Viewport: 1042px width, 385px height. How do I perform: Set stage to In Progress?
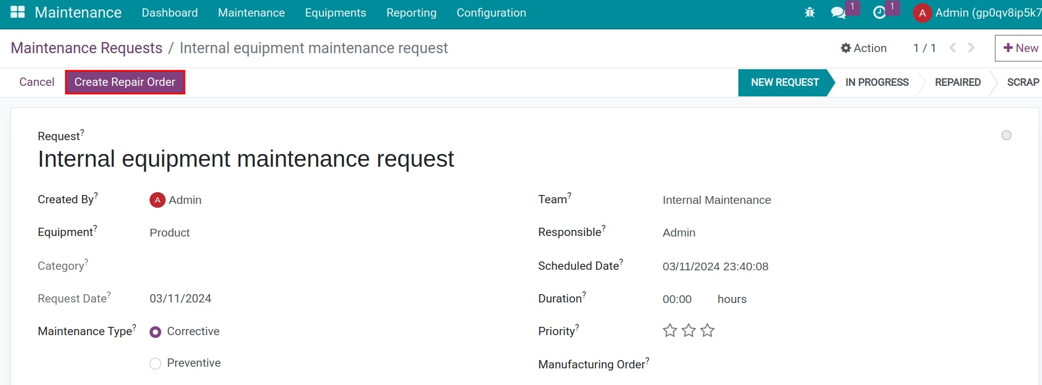pos(877,83)
